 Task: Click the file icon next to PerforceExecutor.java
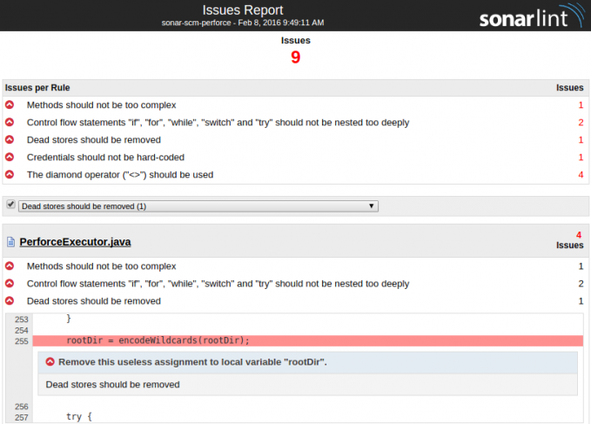coord(11,241)
